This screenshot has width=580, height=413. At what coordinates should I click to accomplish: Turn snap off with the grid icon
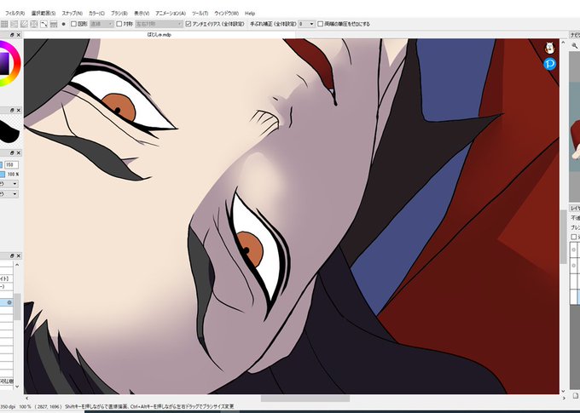point(4,24)
